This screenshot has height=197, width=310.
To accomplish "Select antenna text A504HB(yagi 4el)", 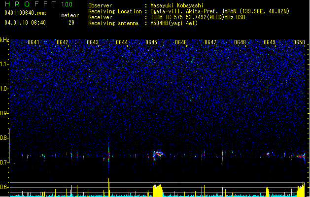I will click(174, 23).
